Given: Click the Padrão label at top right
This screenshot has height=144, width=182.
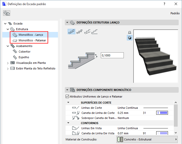Looking at the screenshot, I should tap(175, 13).
